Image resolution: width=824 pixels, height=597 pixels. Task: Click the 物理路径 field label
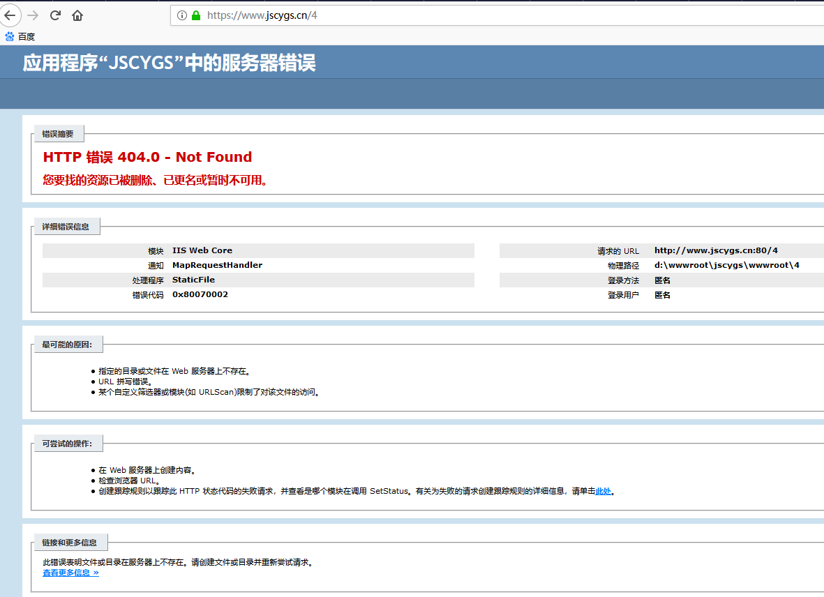pyautogui.click(x=623, y=266)
